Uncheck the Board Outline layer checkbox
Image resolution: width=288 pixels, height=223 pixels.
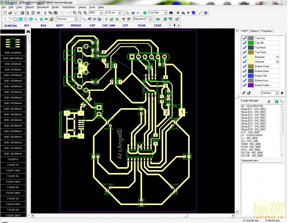tap(244, 85)
